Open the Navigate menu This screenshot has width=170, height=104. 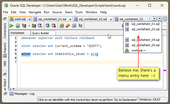click(x=35, y=12)
